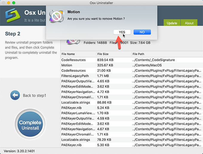Open the About tab

click(x=189, y=23)
